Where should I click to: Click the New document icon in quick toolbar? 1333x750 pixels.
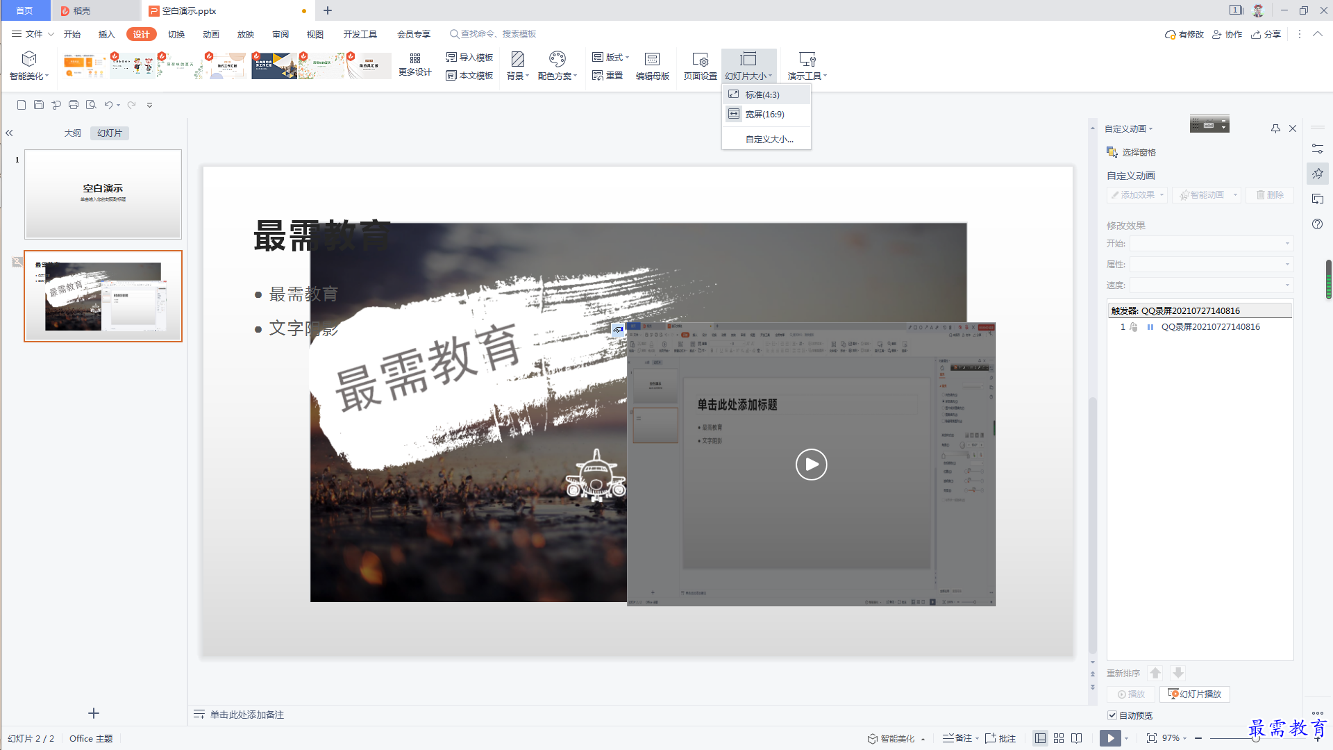[x=22, y=105]
